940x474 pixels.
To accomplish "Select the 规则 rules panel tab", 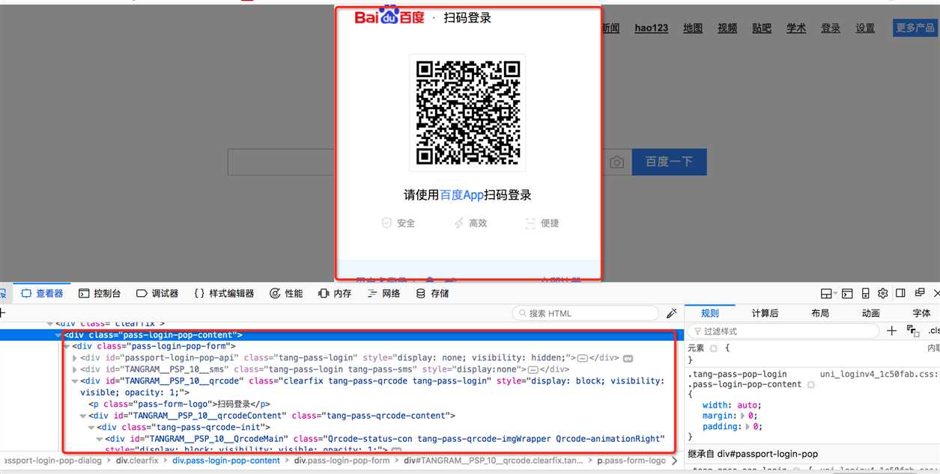I will pos(709,313).
